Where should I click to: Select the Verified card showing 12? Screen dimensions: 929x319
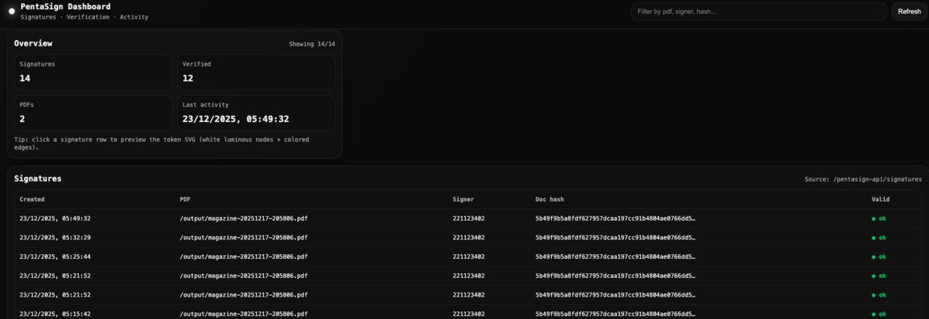[256, 72]
